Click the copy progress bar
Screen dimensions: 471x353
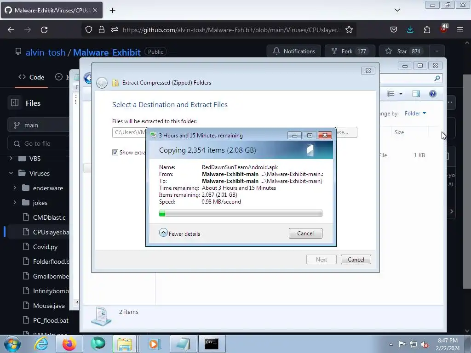tap(241, 213)
